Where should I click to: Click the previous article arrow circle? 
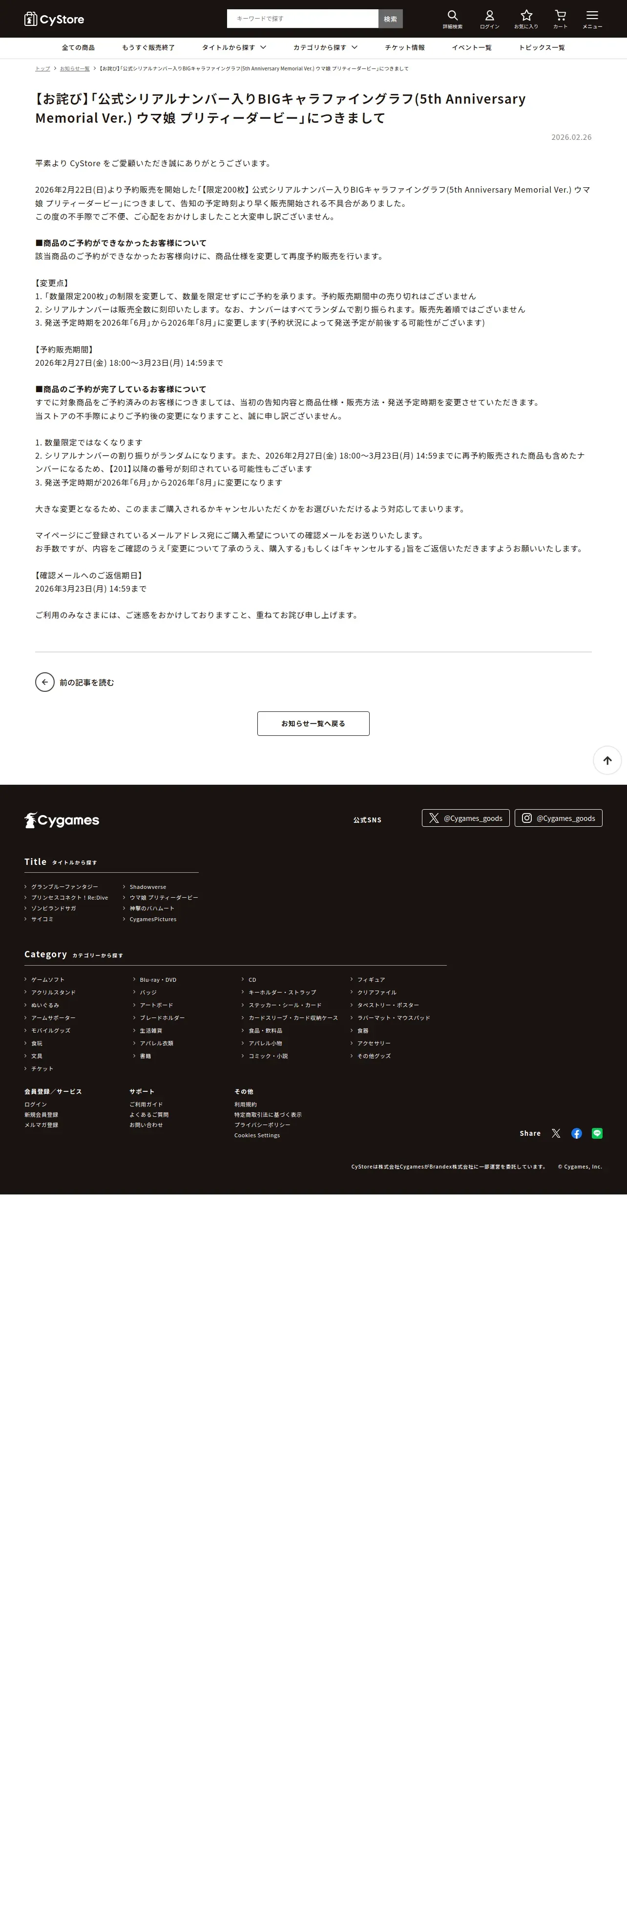[44, 682]
